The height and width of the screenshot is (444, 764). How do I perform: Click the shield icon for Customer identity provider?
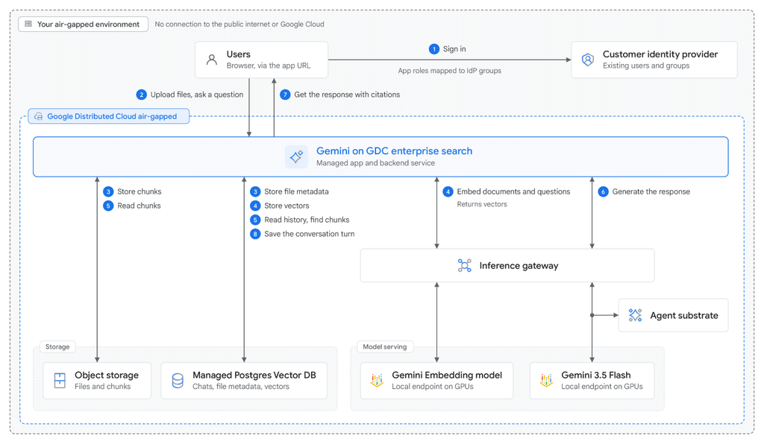(588, 60)
